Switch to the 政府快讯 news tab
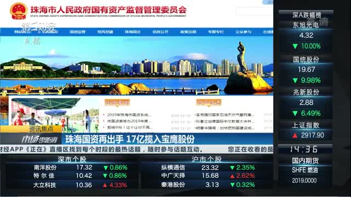Image resolution: width=351 pixels, height=197 pixels. click(208, 102)
